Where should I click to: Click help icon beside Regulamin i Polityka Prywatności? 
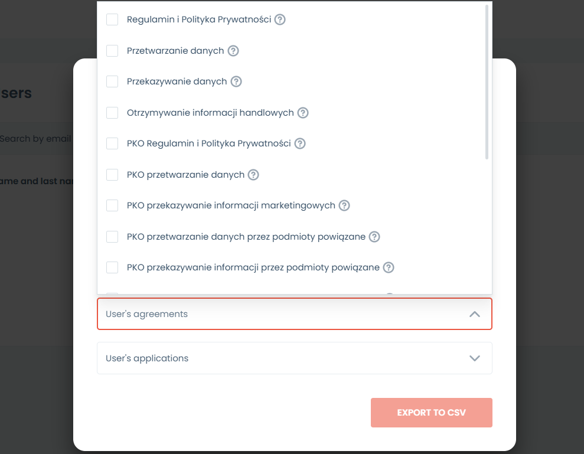click(280, 19)
